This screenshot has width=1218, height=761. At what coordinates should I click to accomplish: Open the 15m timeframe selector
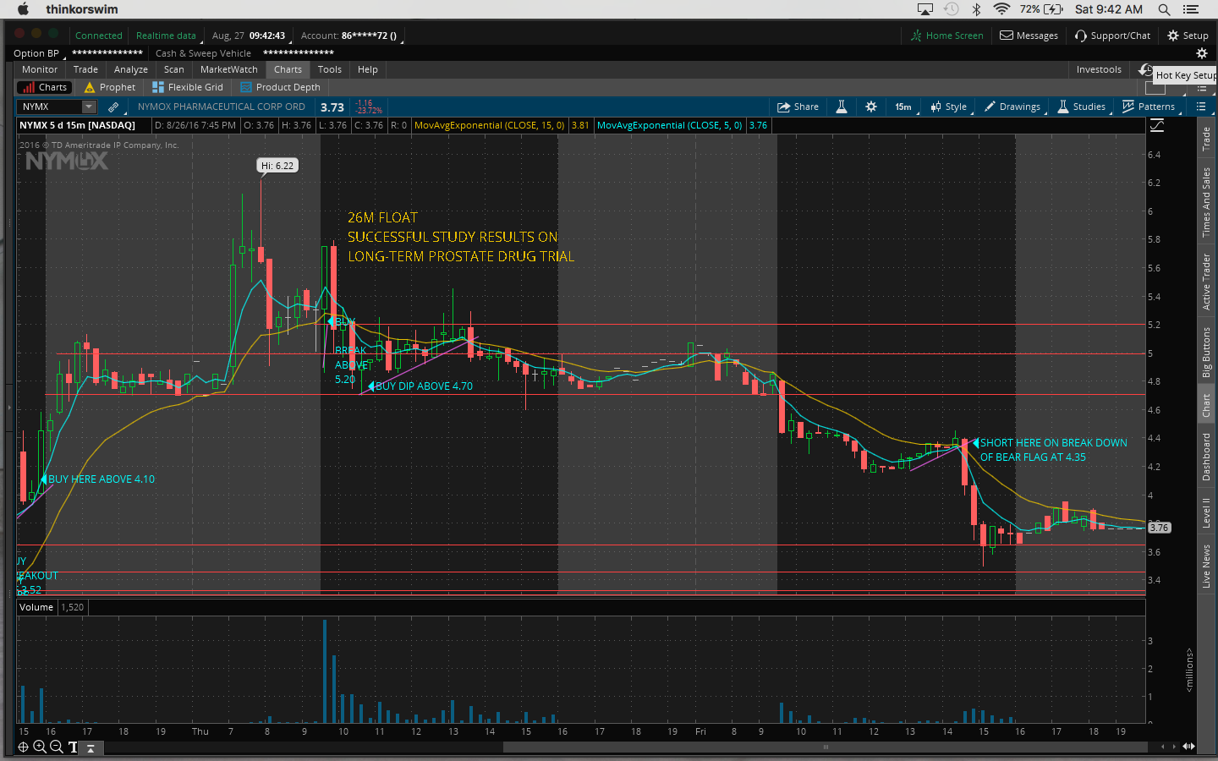tap(903, 107)
